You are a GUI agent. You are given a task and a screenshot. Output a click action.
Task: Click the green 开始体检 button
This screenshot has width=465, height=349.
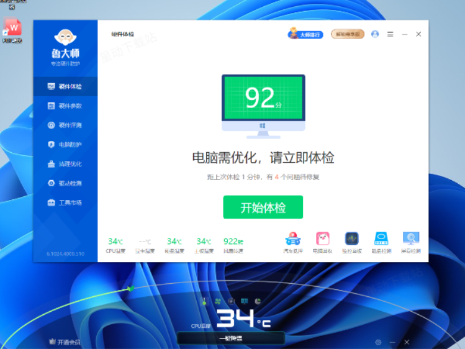(263, 207)
